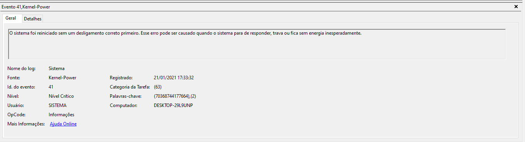Select the Nível Crítico value
The height and width of the screenshot is (142, 525).
click(61, 96)
